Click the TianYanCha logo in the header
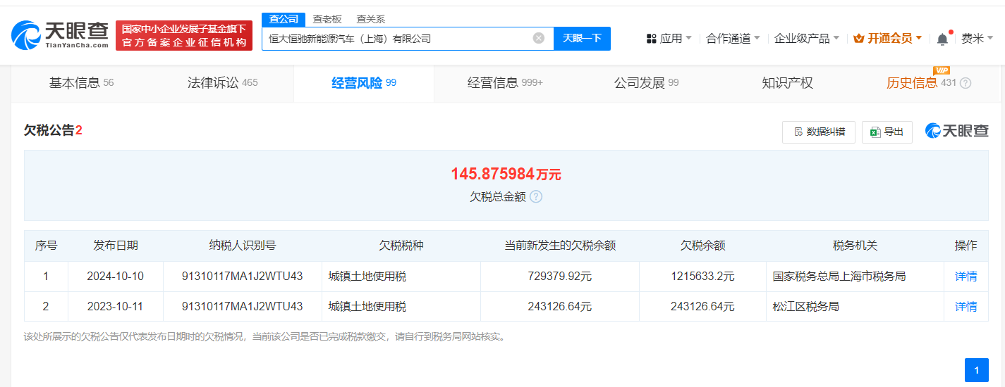1005x387 pixels. pyautogui.click(x=60, y=35)
